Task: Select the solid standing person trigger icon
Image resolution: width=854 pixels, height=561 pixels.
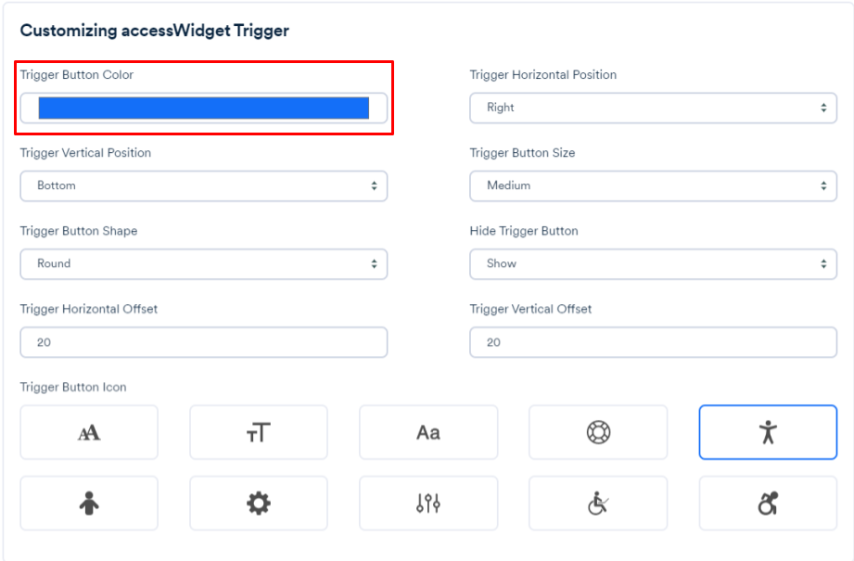Action: (x=89, y=504)
